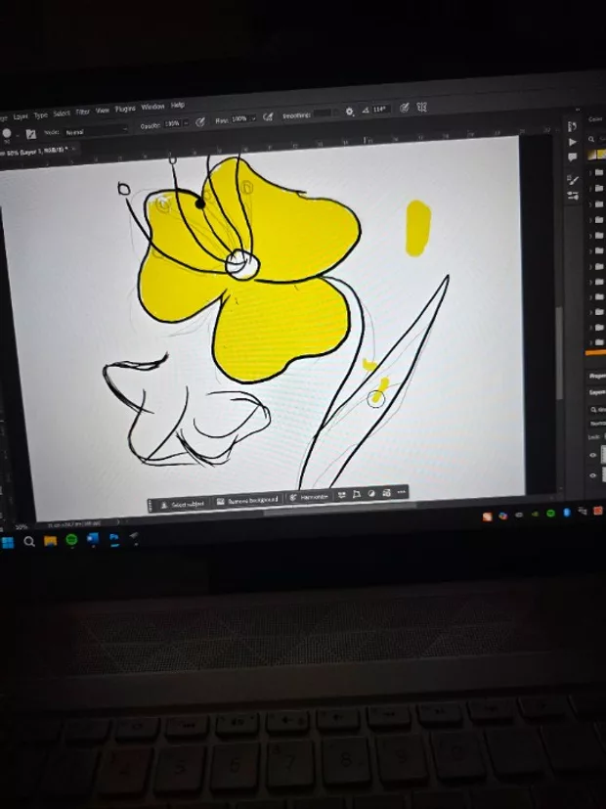Open the Plugins menu
The width and height of the screenshot is (606, 809).
click(x=125, y=109)
